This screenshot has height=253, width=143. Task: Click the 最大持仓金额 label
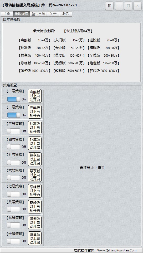point(44,31)
